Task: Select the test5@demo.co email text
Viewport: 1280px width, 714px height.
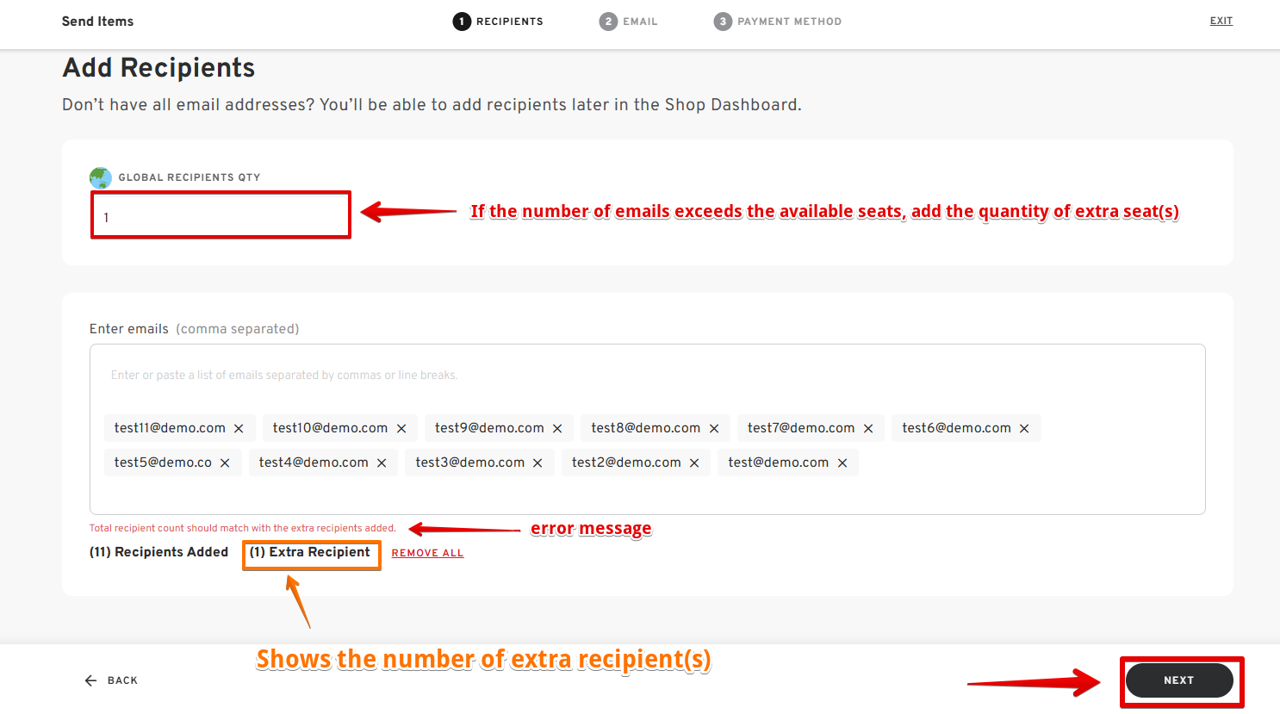Action: coord(163,463)
